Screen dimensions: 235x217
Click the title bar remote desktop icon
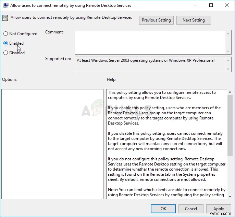[6, 5]
